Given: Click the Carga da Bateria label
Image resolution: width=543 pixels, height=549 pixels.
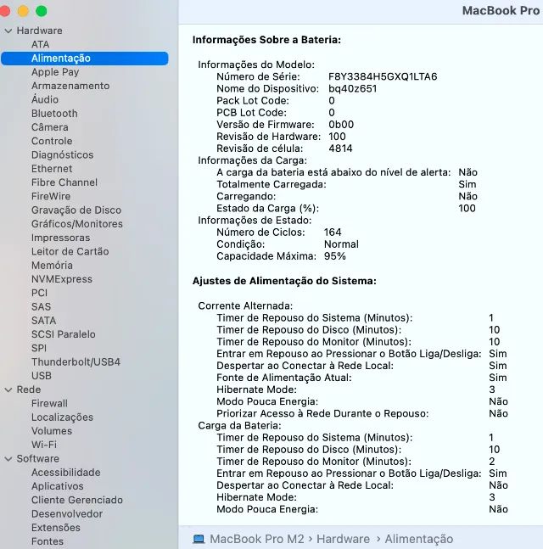Looking at the screenshot, I should coord(239,425).
